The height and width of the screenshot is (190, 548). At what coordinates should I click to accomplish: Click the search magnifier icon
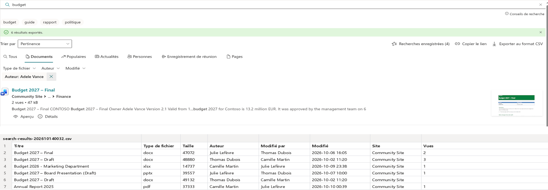click(x=7, y=5)
